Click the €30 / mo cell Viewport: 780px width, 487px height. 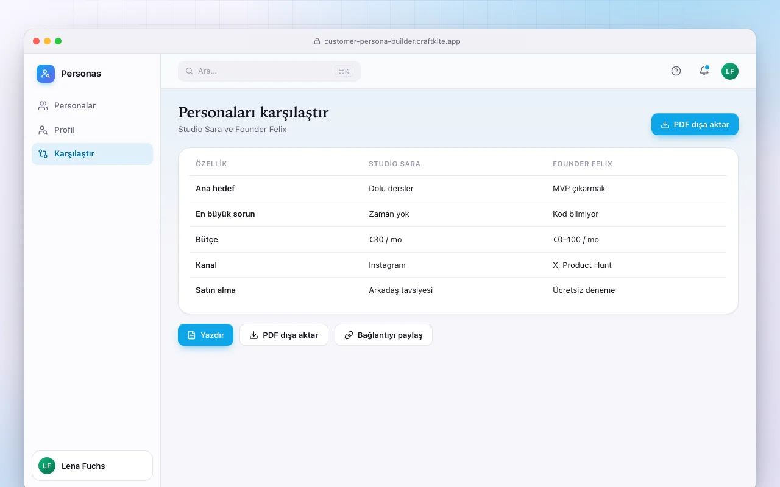point(385,240)
